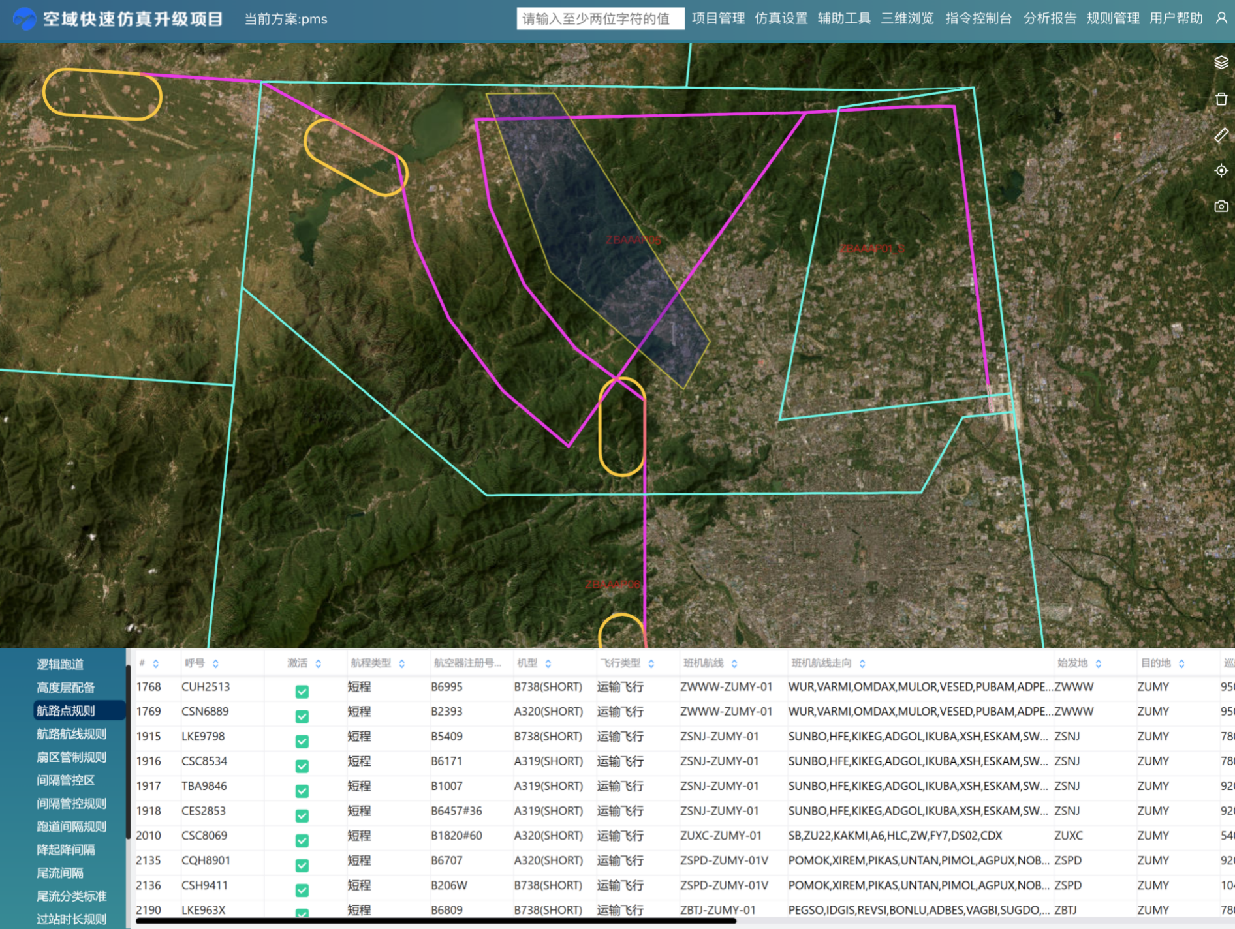Take a map screenshot with camera icon
The width and height of the screenshot is (1235, 929).
[x=1221, y=207]
